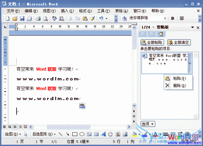This screenshot has width=203, height=146.
Task: Click the Previous Page double arrow
Action: pyautogui.click(x=134, y=111)
